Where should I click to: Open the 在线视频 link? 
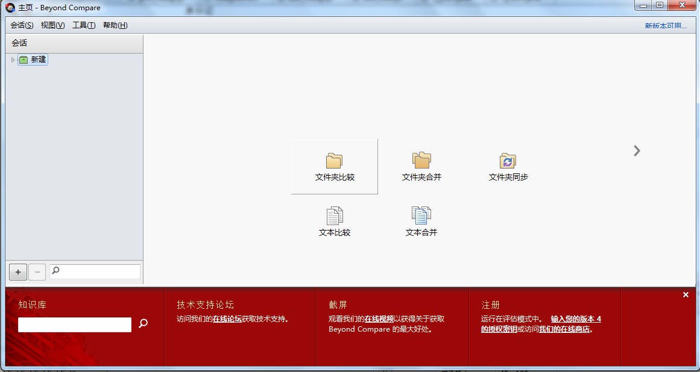click(379, 319)
